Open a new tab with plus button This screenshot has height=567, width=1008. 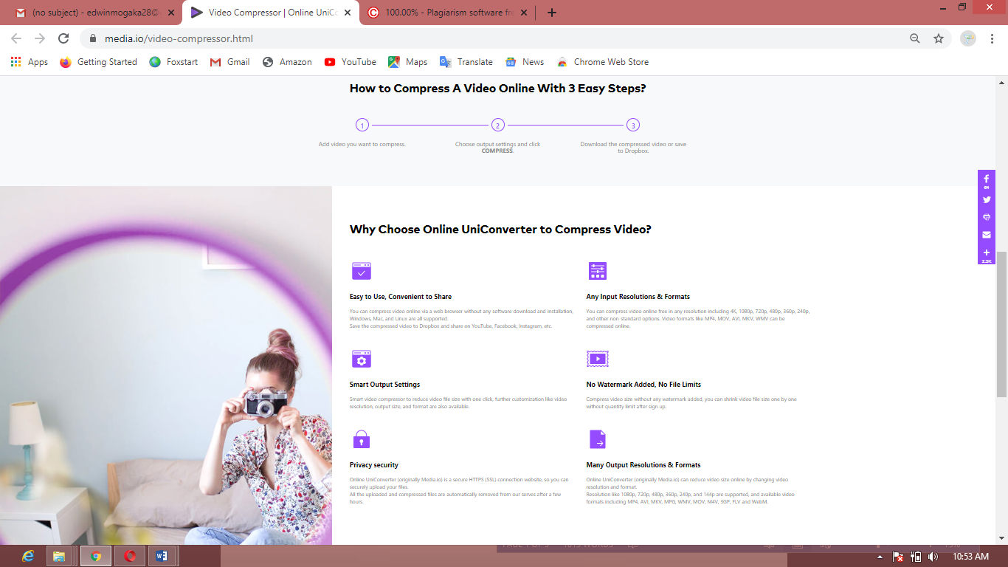point(552,13)
